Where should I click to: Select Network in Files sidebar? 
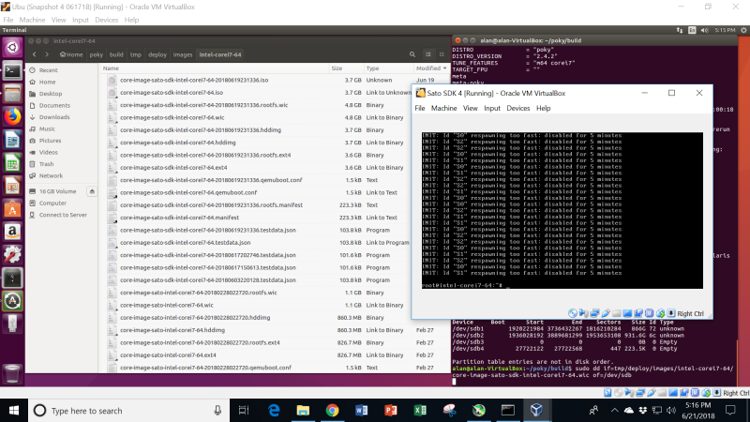coord(51,175)
